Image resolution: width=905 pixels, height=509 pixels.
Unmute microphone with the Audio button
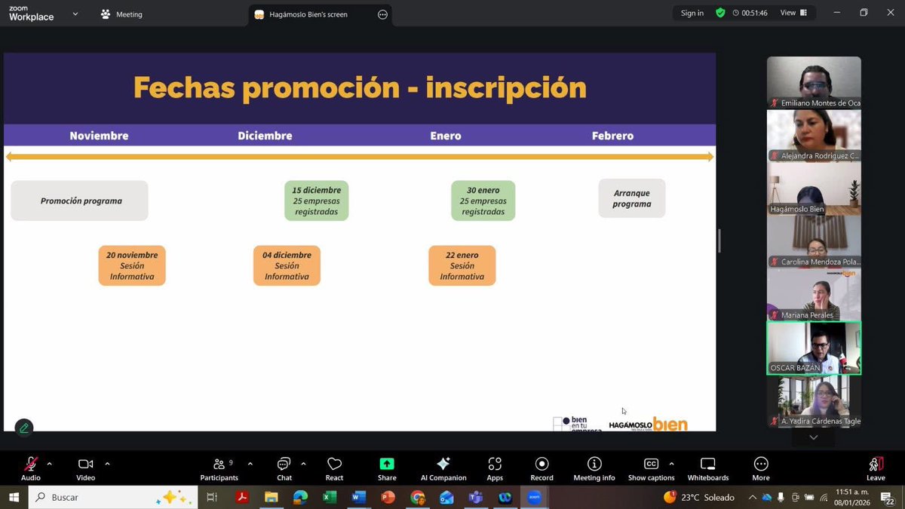click(31, 468)
